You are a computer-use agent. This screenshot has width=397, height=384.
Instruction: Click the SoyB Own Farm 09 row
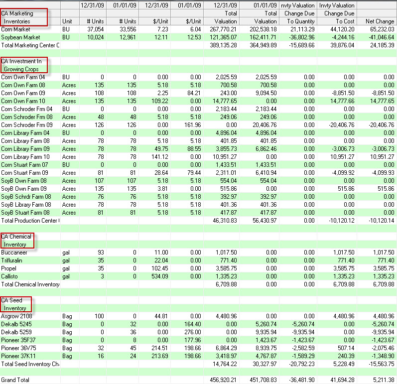23,189
